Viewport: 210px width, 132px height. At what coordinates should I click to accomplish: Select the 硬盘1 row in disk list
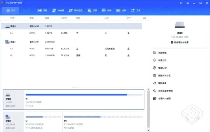tap(72, 42)
